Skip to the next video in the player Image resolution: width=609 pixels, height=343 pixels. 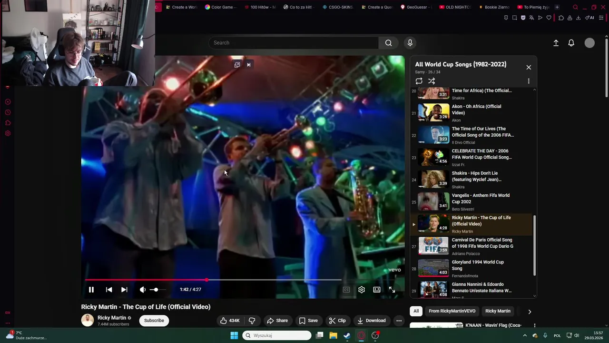coord(124,290)
